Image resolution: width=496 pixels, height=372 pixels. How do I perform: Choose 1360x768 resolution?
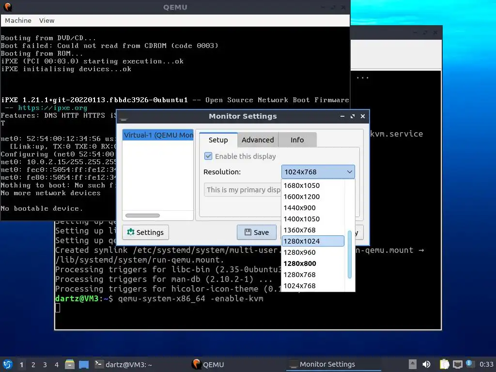click(312, 230)
